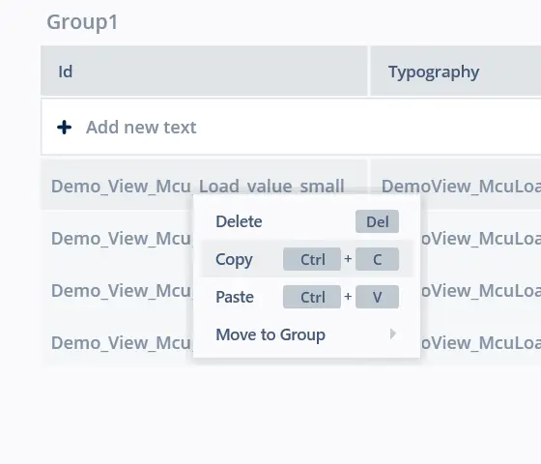Click the Add new text label

point(141,128)
